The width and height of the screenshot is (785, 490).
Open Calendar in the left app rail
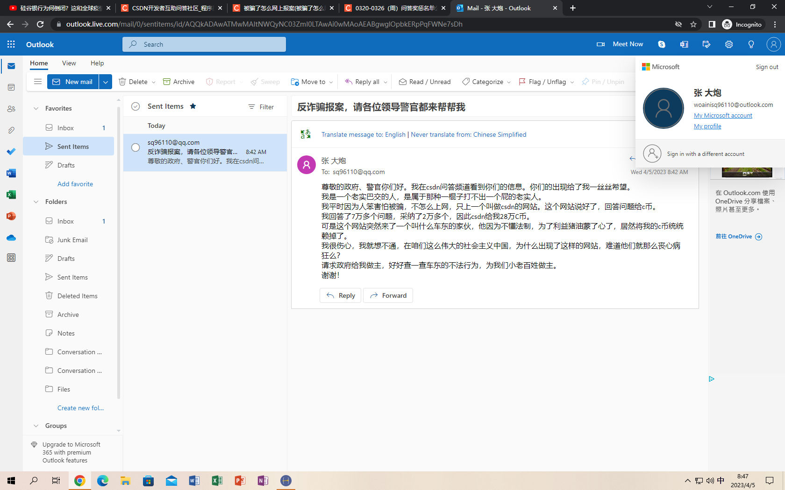pos(11,87)
